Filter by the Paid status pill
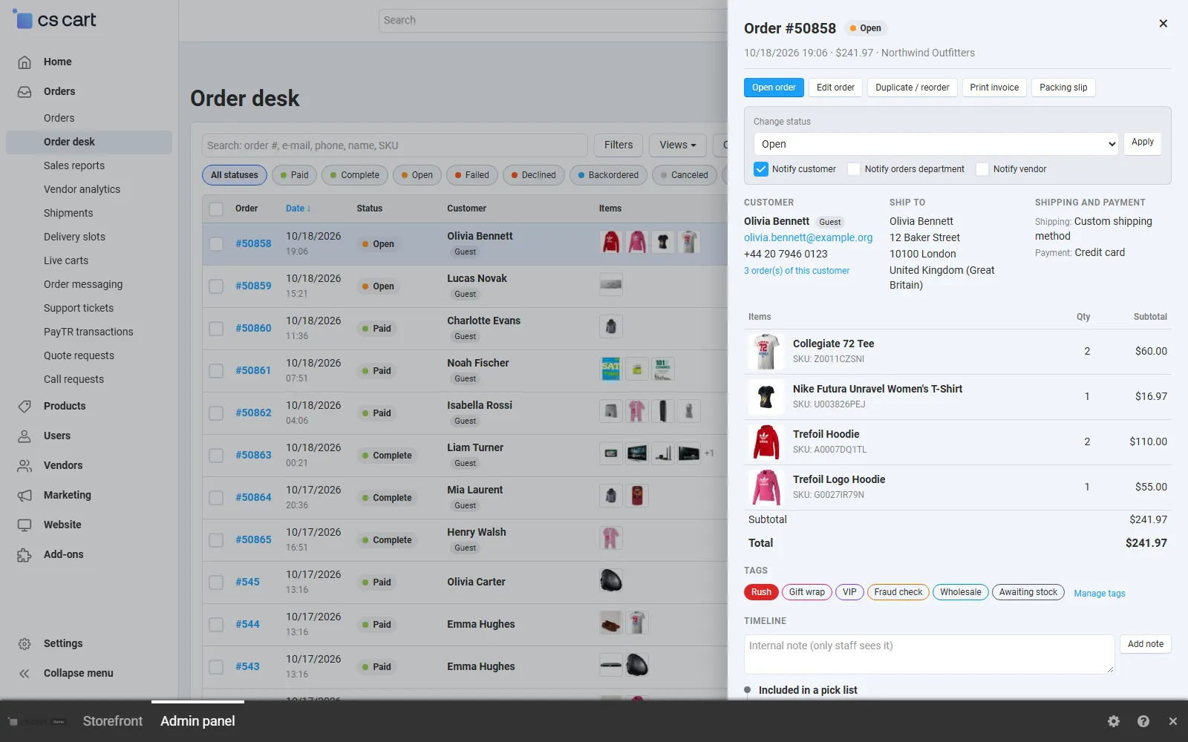The width and height of the screenshot is (1188, 742). tap(295, 175)
